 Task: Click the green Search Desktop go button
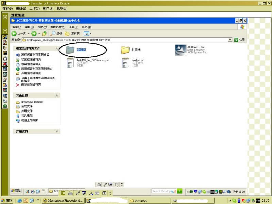[180, 191]
